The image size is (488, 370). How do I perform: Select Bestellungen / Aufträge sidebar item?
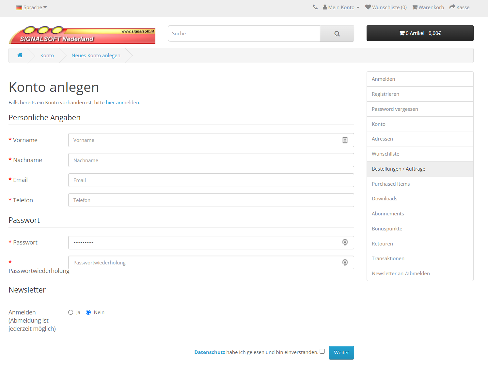click(x=420, y=169)
